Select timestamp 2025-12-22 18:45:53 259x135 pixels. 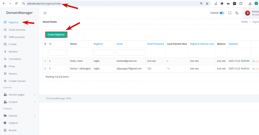239,69
